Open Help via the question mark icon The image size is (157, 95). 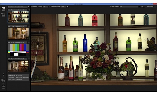point(3,75)
